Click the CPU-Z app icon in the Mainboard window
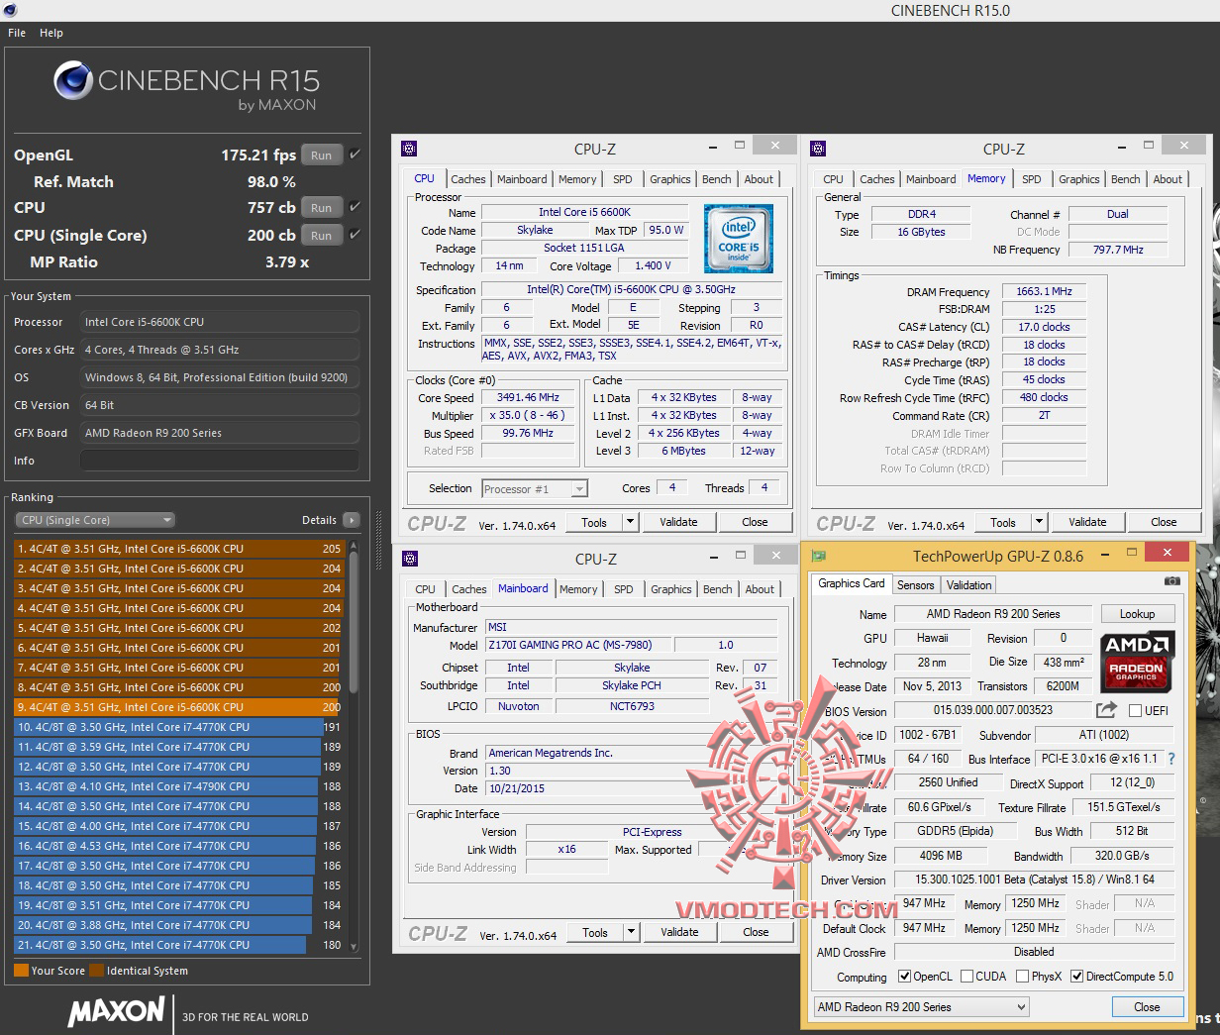This screenshot has width=1220, height=1035. [410, 559]
